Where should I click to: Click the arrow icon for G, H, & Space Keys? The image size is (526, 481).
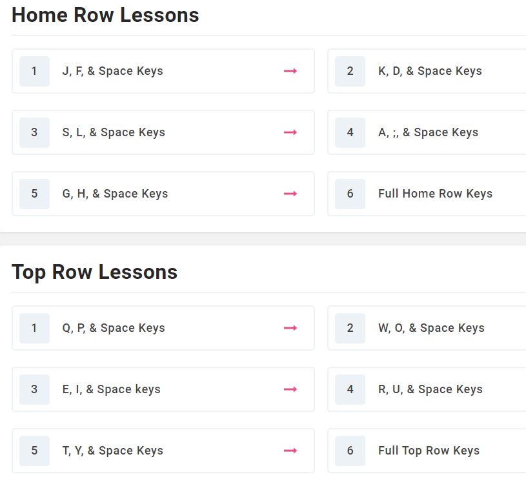[290, 194]
